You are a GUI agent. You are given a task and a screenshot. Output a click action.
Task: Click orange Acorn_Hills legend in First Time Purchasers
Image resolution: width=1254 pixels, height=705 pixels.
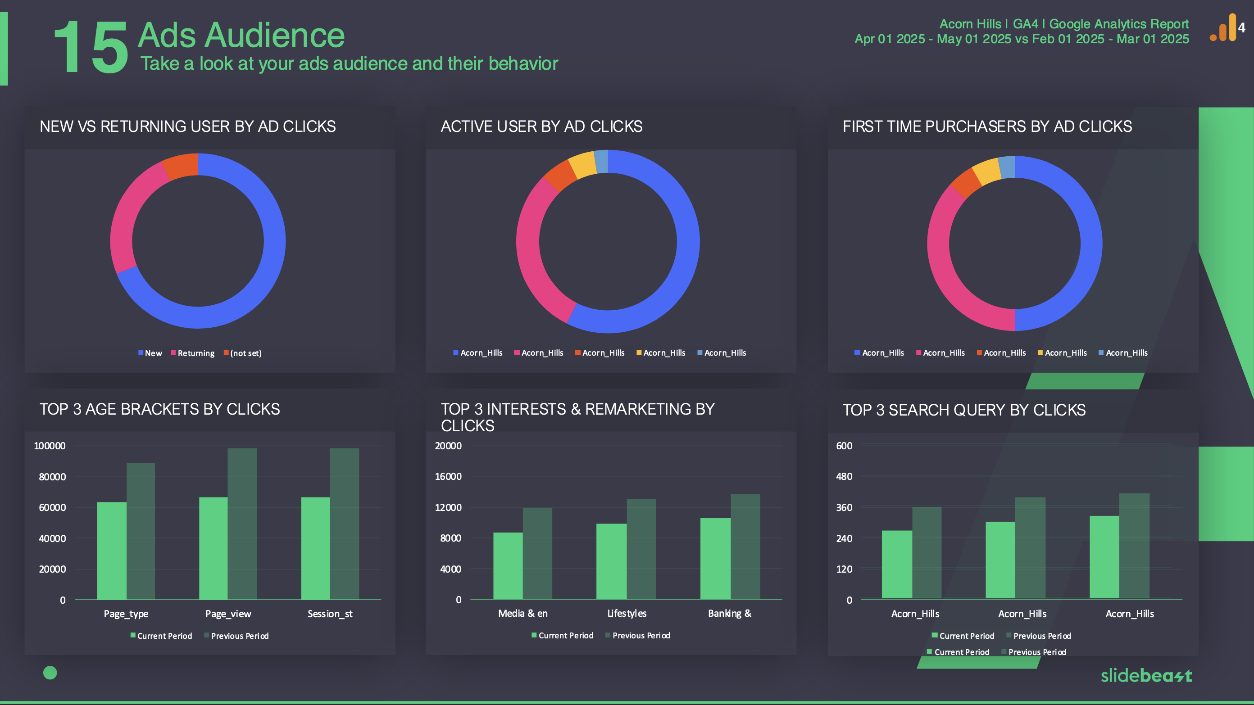1001,353
